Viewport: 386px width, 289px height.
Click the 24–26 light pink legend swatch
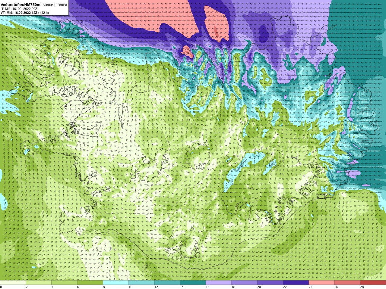[x=321, y=283]
